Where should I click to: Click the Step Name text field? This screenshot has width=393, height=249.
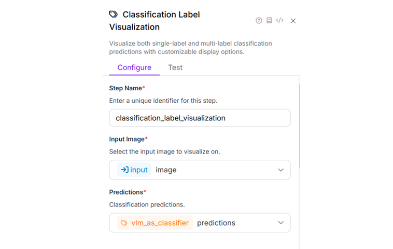coord(200,118)
